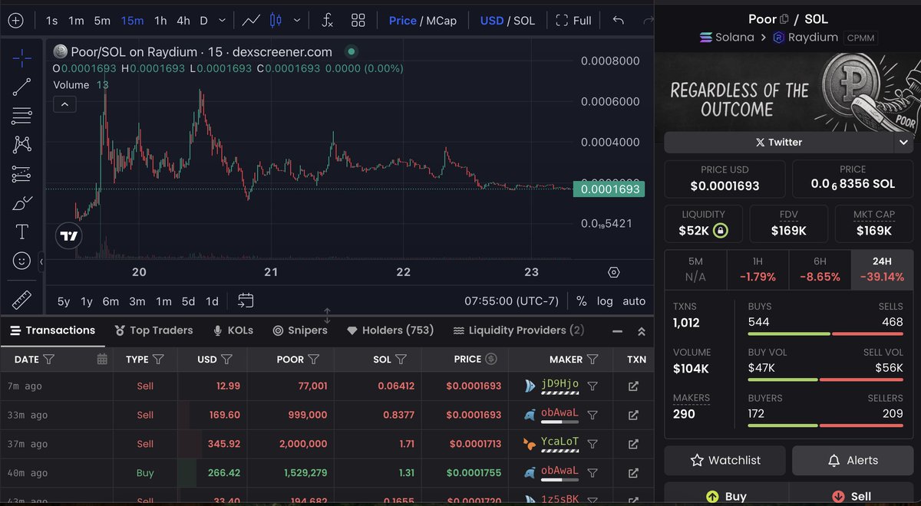Expand more timeframe intervals chevron

tap(223, 21)
